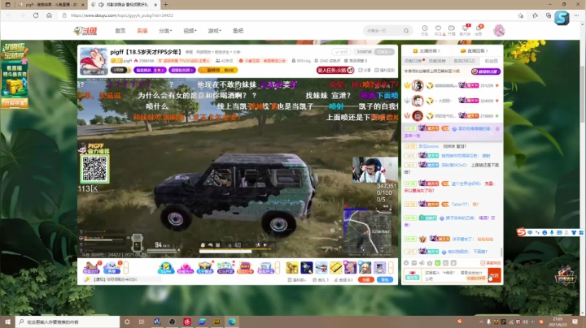
Task: Expand the gift list right arrow
Action: [x=391, y=268]
